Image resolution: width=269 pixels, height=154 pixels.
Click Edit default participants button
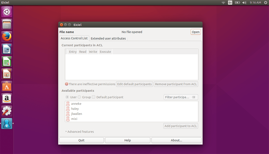click(134, 84)
